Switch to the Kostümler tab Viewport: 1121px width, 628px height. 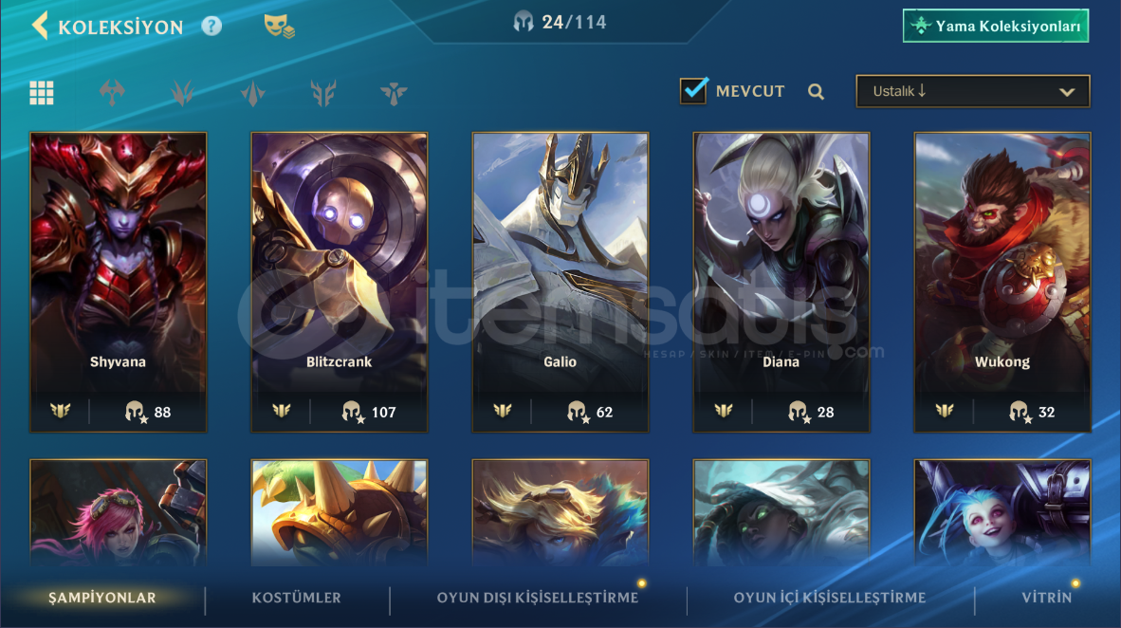(x=296, y=598)
